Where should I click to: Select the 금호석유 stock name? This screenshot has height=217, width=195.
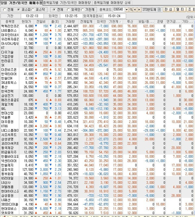pyautogui.click(x=7, y=169)
